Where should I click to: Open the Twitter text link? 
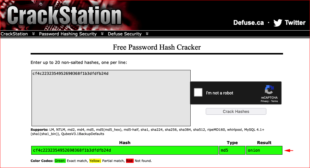(295, 23)
